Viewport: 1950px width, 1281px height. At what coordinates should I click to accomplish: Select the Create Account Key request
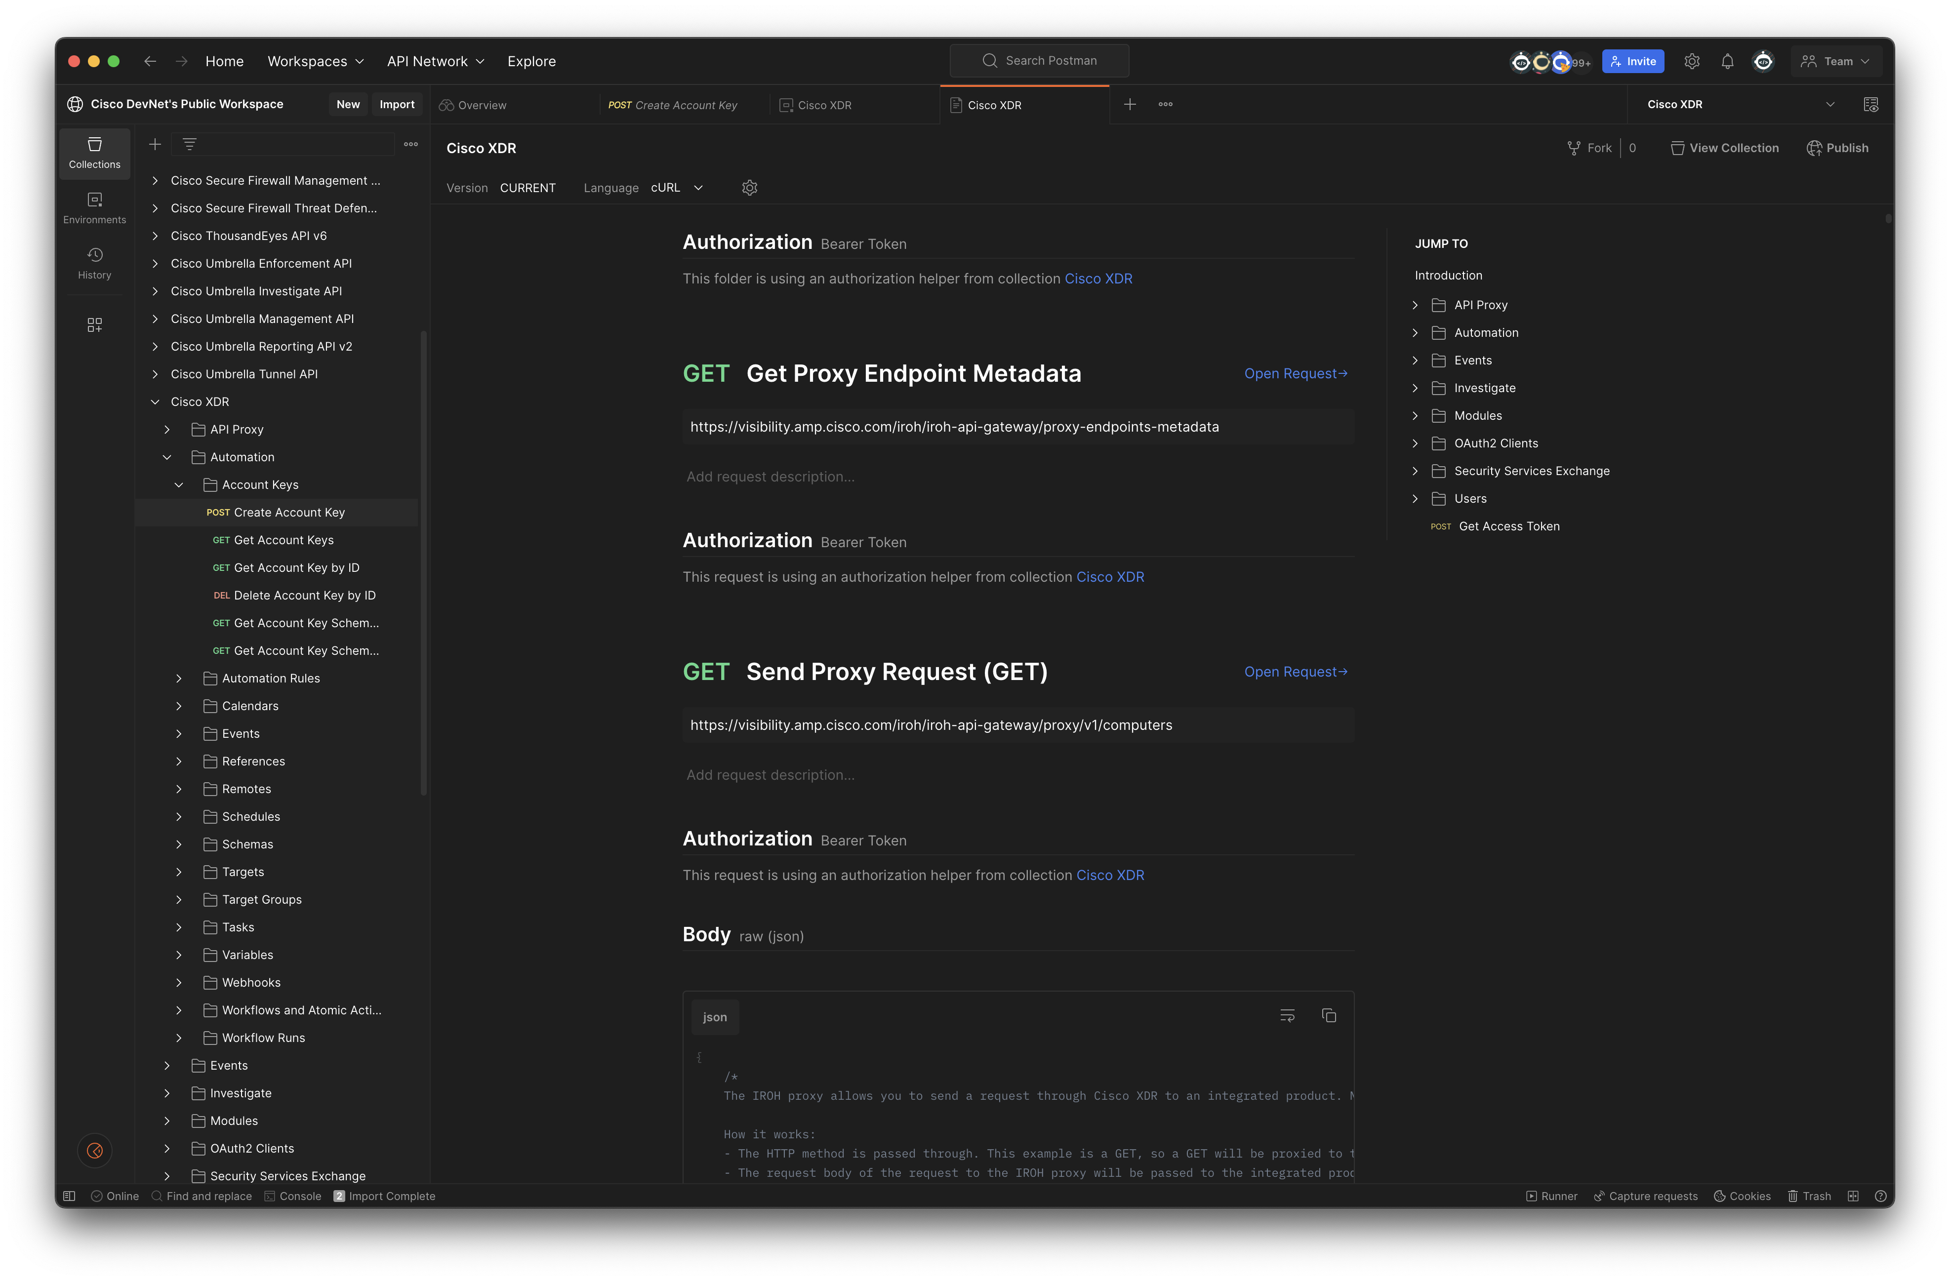[288, 512]
